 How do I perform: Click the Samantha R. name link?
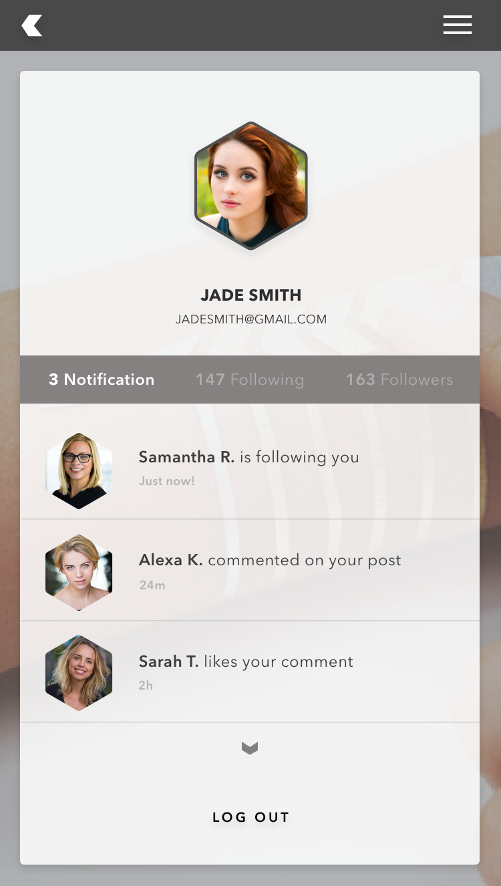click(x=186, y=457)
